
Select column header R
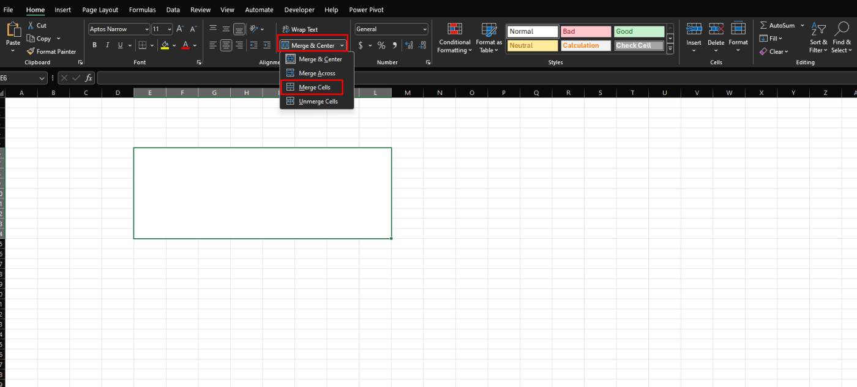click(x=568, y=92)
